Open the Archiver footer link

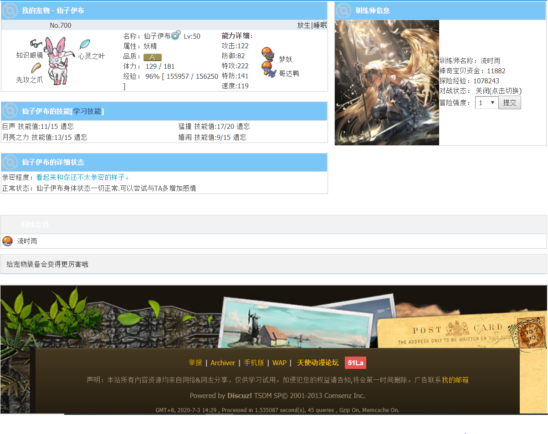[x=223, y=363]
